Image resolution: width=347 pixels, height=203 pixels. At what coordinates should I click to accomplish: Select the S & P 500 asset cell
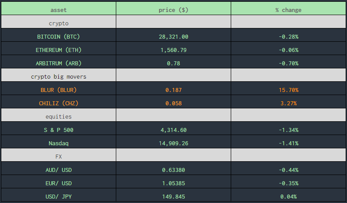tap(59, 128)
